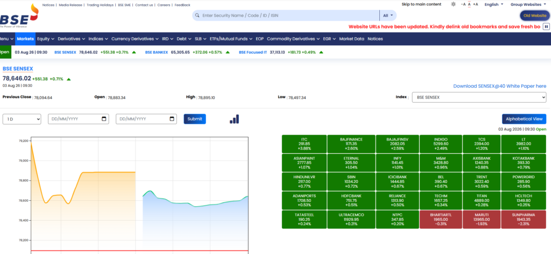Submit the chart date range

195,119
